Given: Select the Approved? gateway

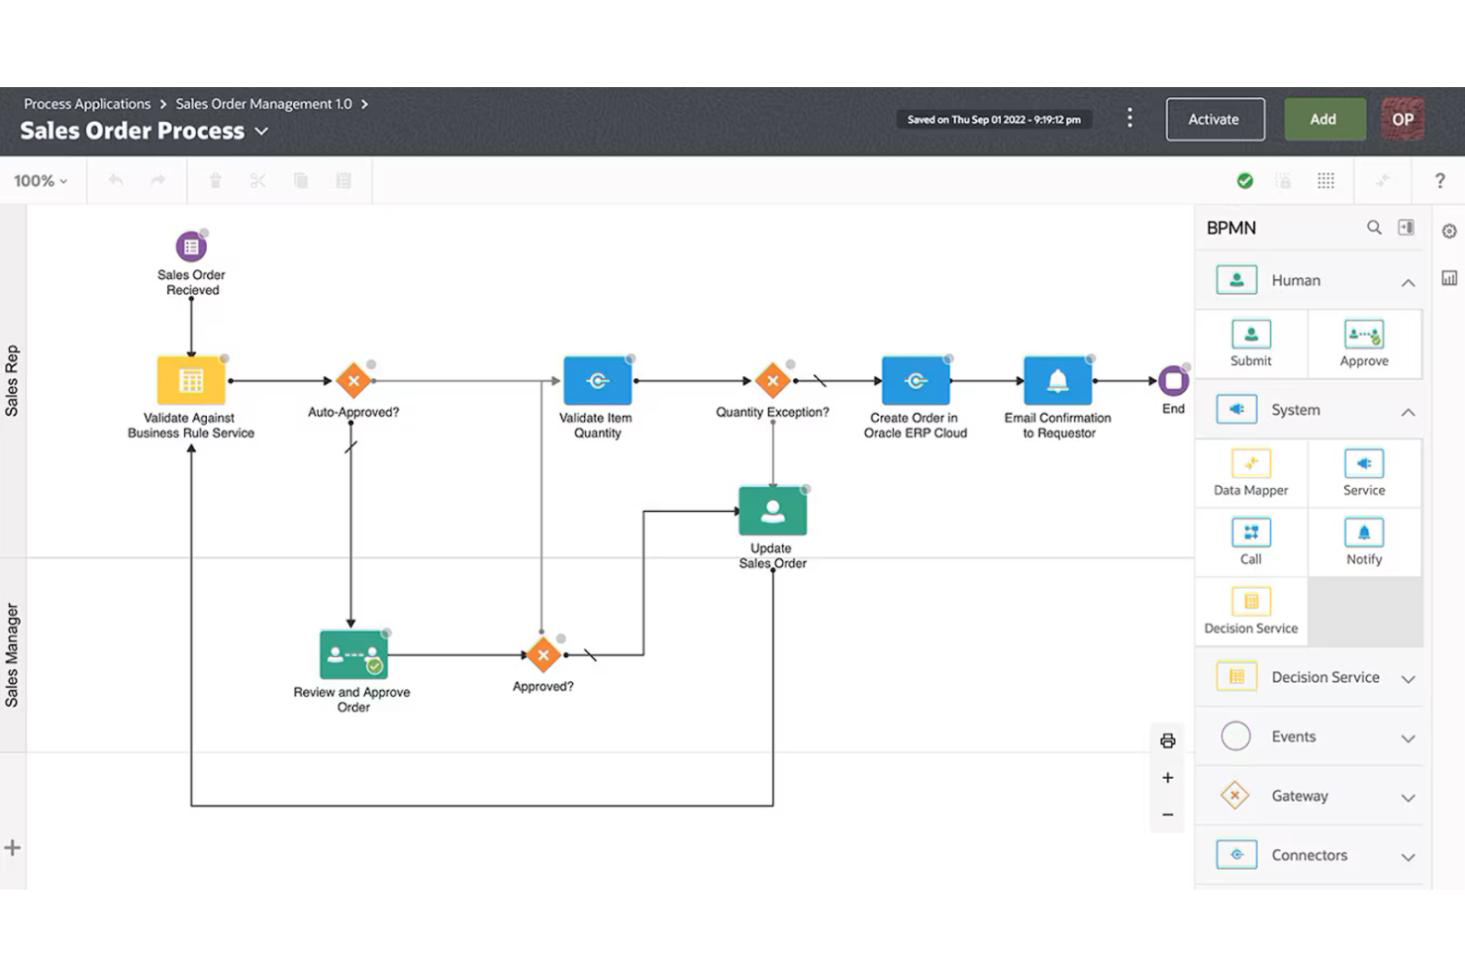Looking at the screenshot, I should 543,654.
